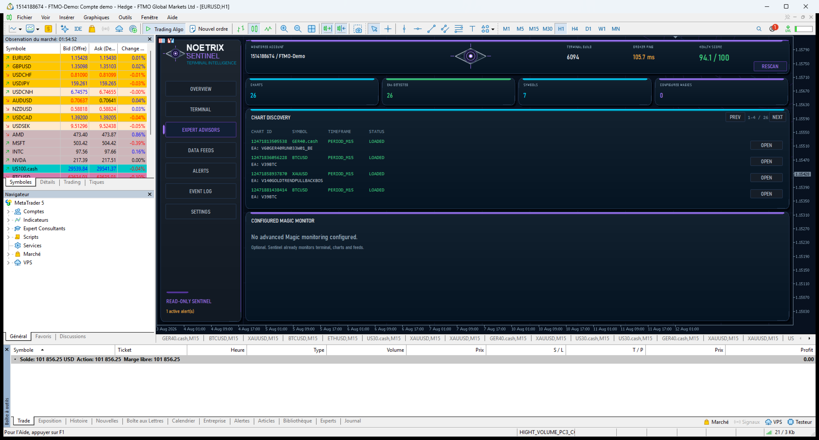Viewport: 819px width, 440px height.
Task: Switch to the ETHUSD,M15 chart tab
Action: pyautogui.click(x=342, y=339)
